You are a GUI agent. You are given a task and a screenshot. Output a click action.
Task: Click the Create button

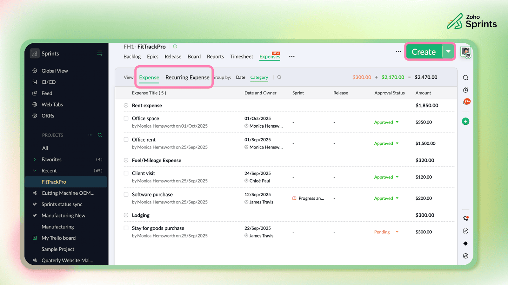[424, 52]
